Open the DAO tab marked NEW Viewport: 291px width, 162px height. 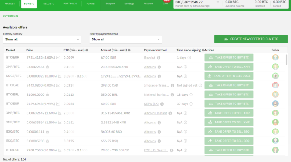pos(166,3)
